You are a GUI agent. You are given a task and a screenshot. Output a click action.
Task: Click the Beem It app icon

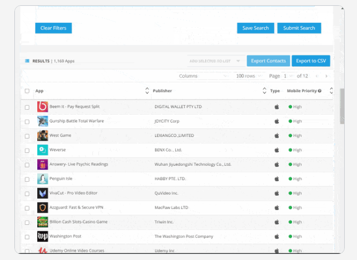[42, 106]
